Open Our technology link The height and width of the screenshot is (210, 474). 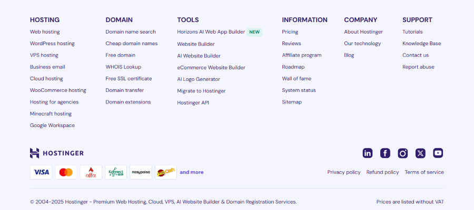[362, 44]
